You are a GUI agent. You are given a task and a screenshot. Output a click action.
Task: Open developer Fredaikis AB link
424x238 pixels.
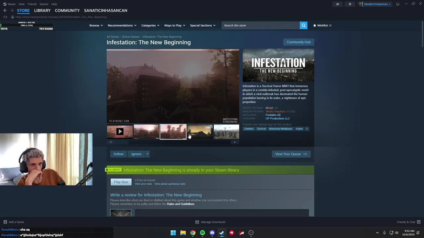(x=273, y=115)
